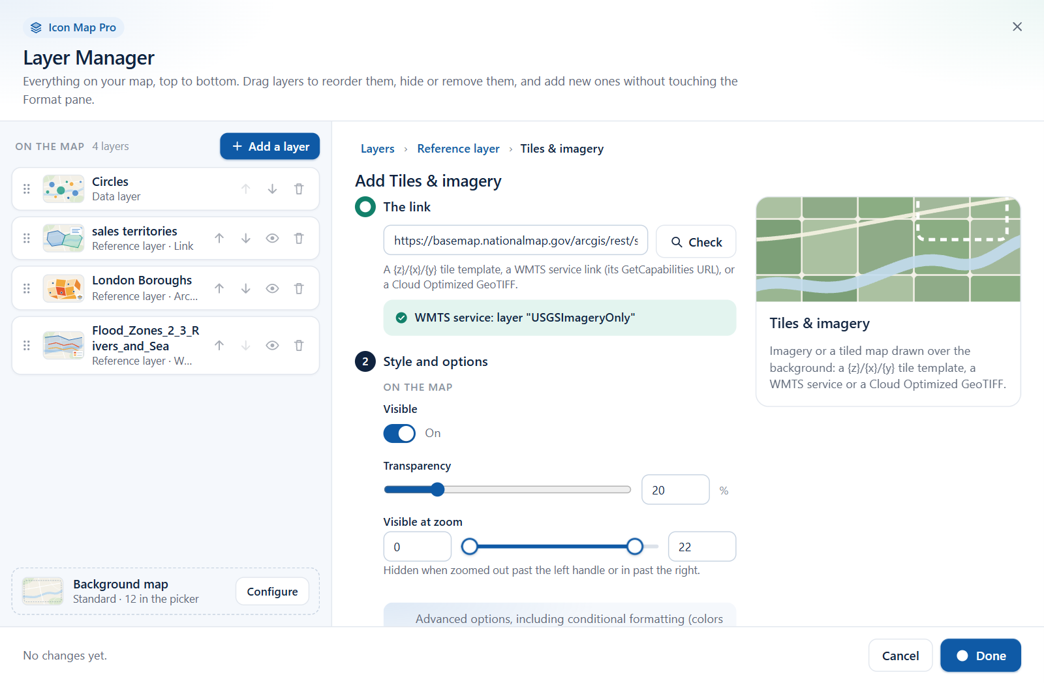
Task: Hide the sales territories layer
Action: click(273, 239)
